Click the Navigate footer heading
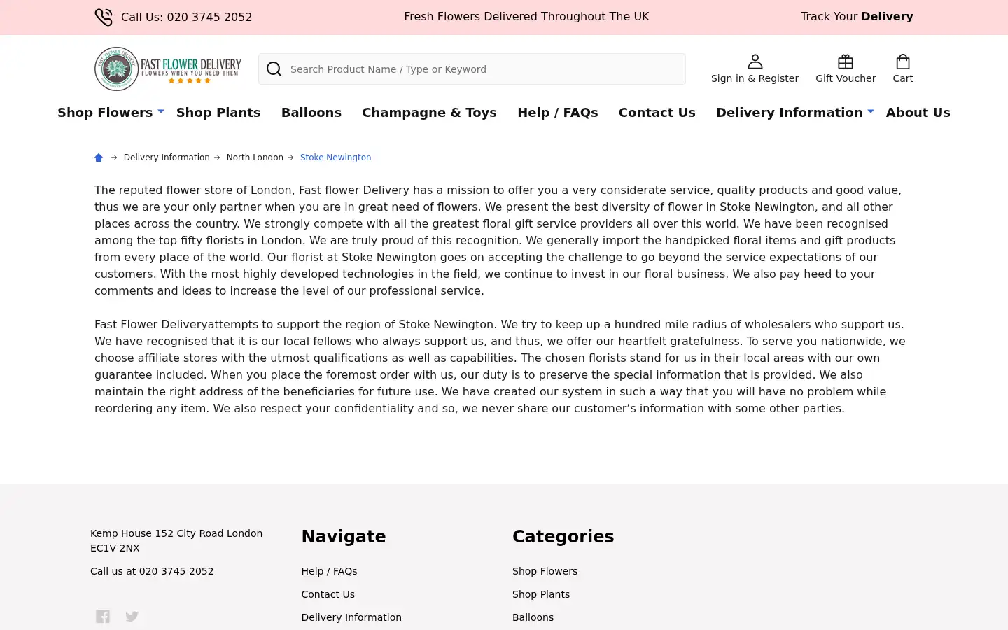The image size is (1008, 630). point(344,537)
